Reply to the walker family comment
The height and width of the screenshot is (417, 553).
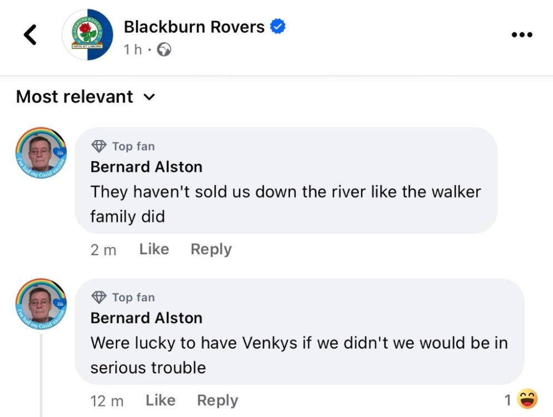(x=211, y=249)
